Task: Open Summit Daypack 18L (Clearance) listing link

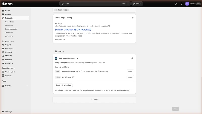Action: (73, 30)
